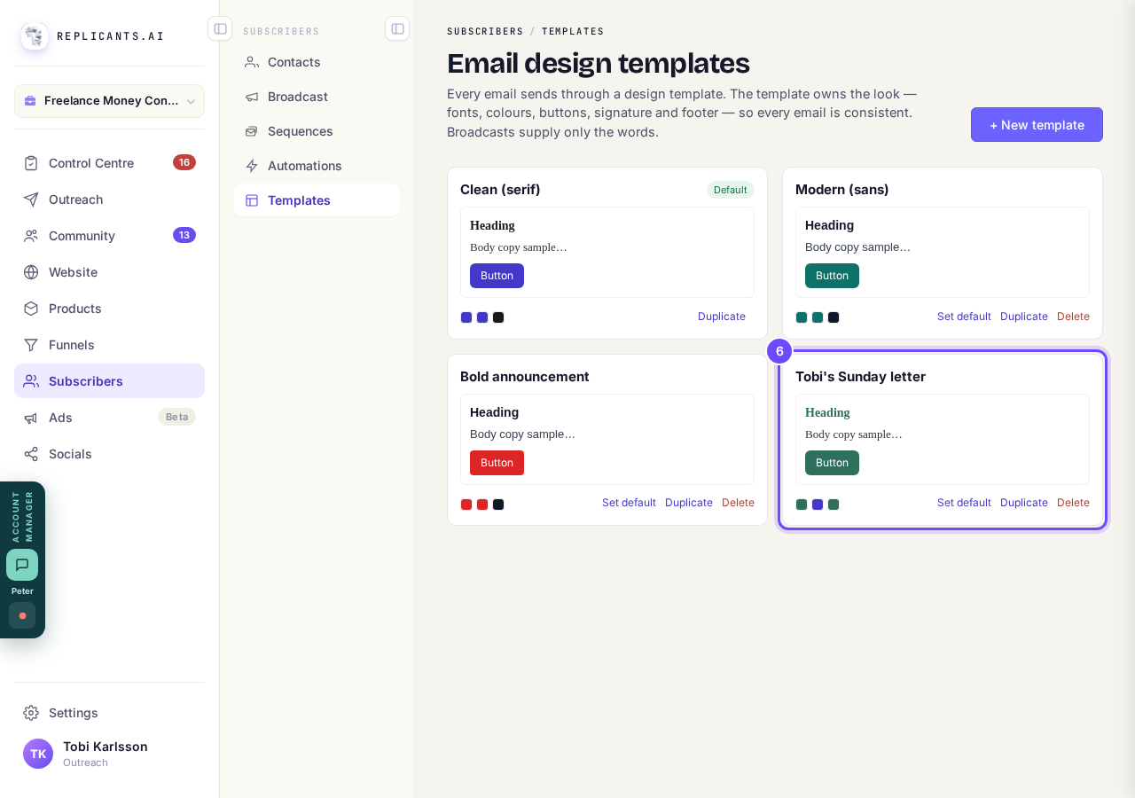Click first red swatch of Bold announcement

tap(466, 505)
